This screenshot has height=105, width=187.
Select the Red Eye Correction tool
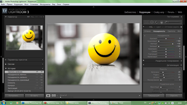pos(157,22)
